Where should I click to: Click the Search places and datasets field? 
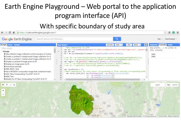(74, 39)
